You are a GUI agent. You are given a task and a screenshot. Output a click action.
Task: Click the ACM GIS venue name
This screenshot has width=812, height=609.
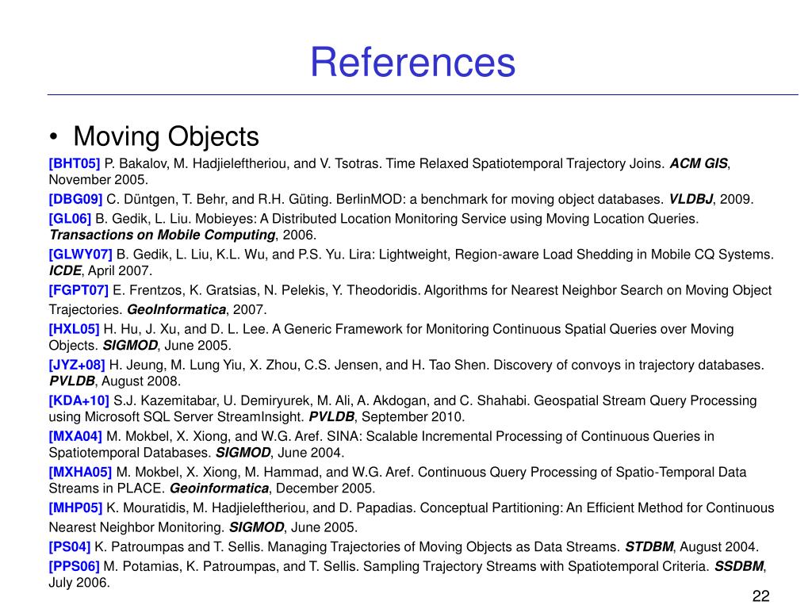[699, 163]
